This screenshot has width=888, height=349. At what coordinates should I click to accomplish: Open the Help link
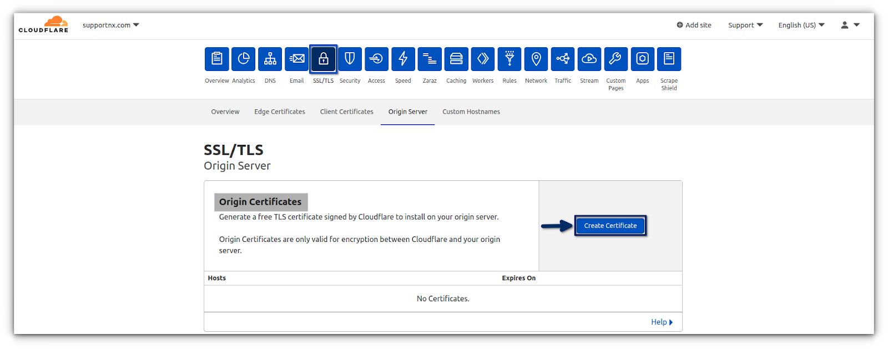[662, 322]
